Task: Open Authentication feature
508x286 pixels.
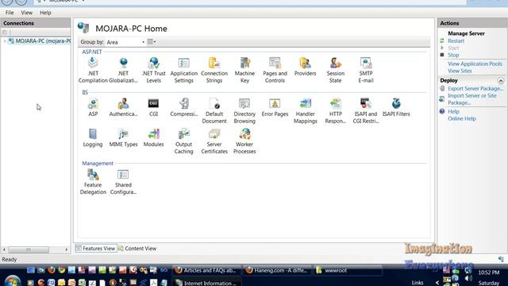Action: 123,107
